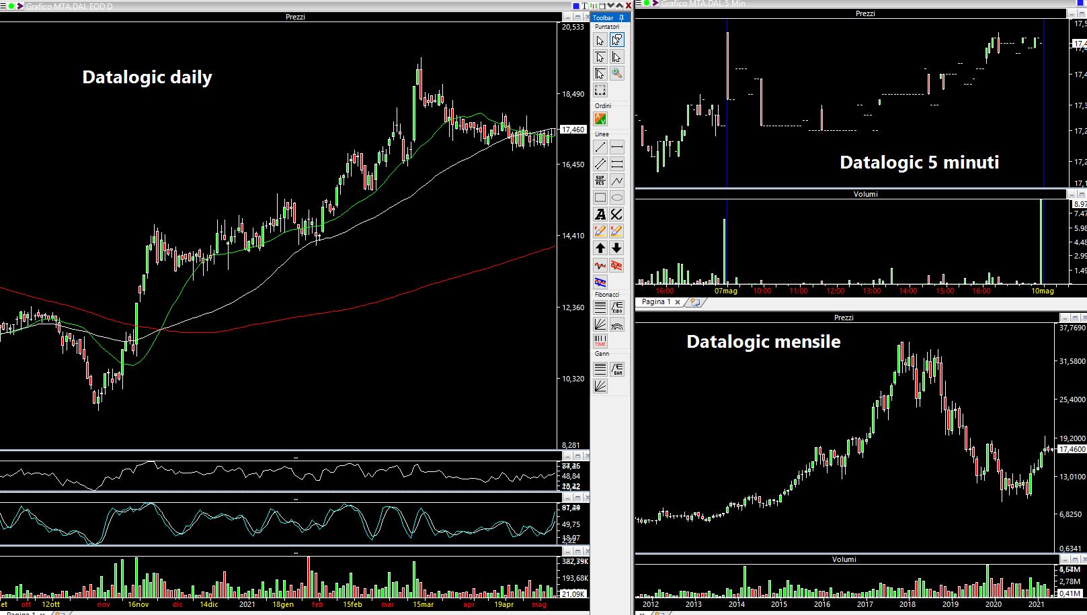The width and height of the screenshot is (1087, 615).
Task: Select the parallel horizontal lines tool
Action: [x=616, y=164]
